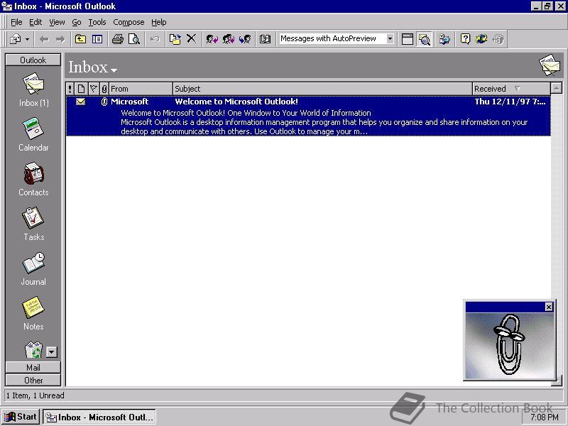Click the Print toolbar icon
The height and width of the screenshot is (426, 568).
tap(117, 39)
